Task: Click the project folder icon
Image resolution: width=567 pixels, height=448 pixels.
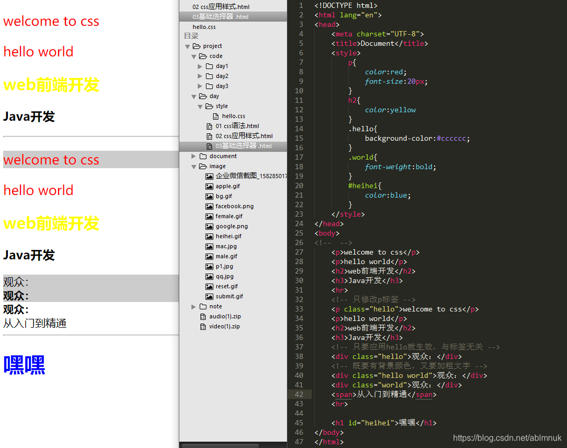Action: coord(196,46)
